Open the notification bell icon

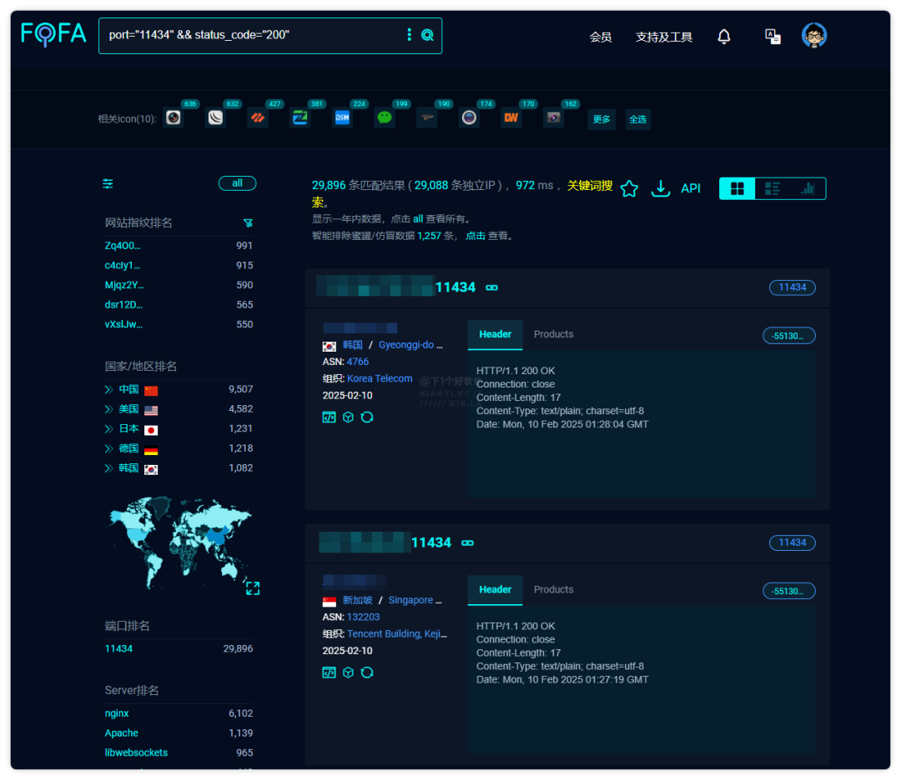(x=724, y=37)
